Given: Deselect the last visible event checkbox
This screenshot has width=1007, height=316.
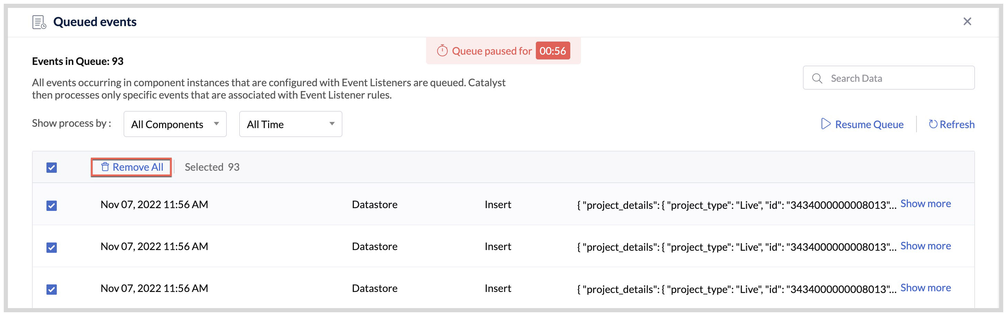Looking at the screenshot, I should coord(51,289).
